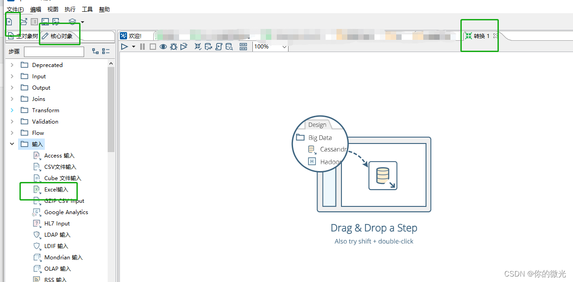Screen dimensions: 573x282
Task: Open the 视图 menu
Action: (x=52, y=10)
